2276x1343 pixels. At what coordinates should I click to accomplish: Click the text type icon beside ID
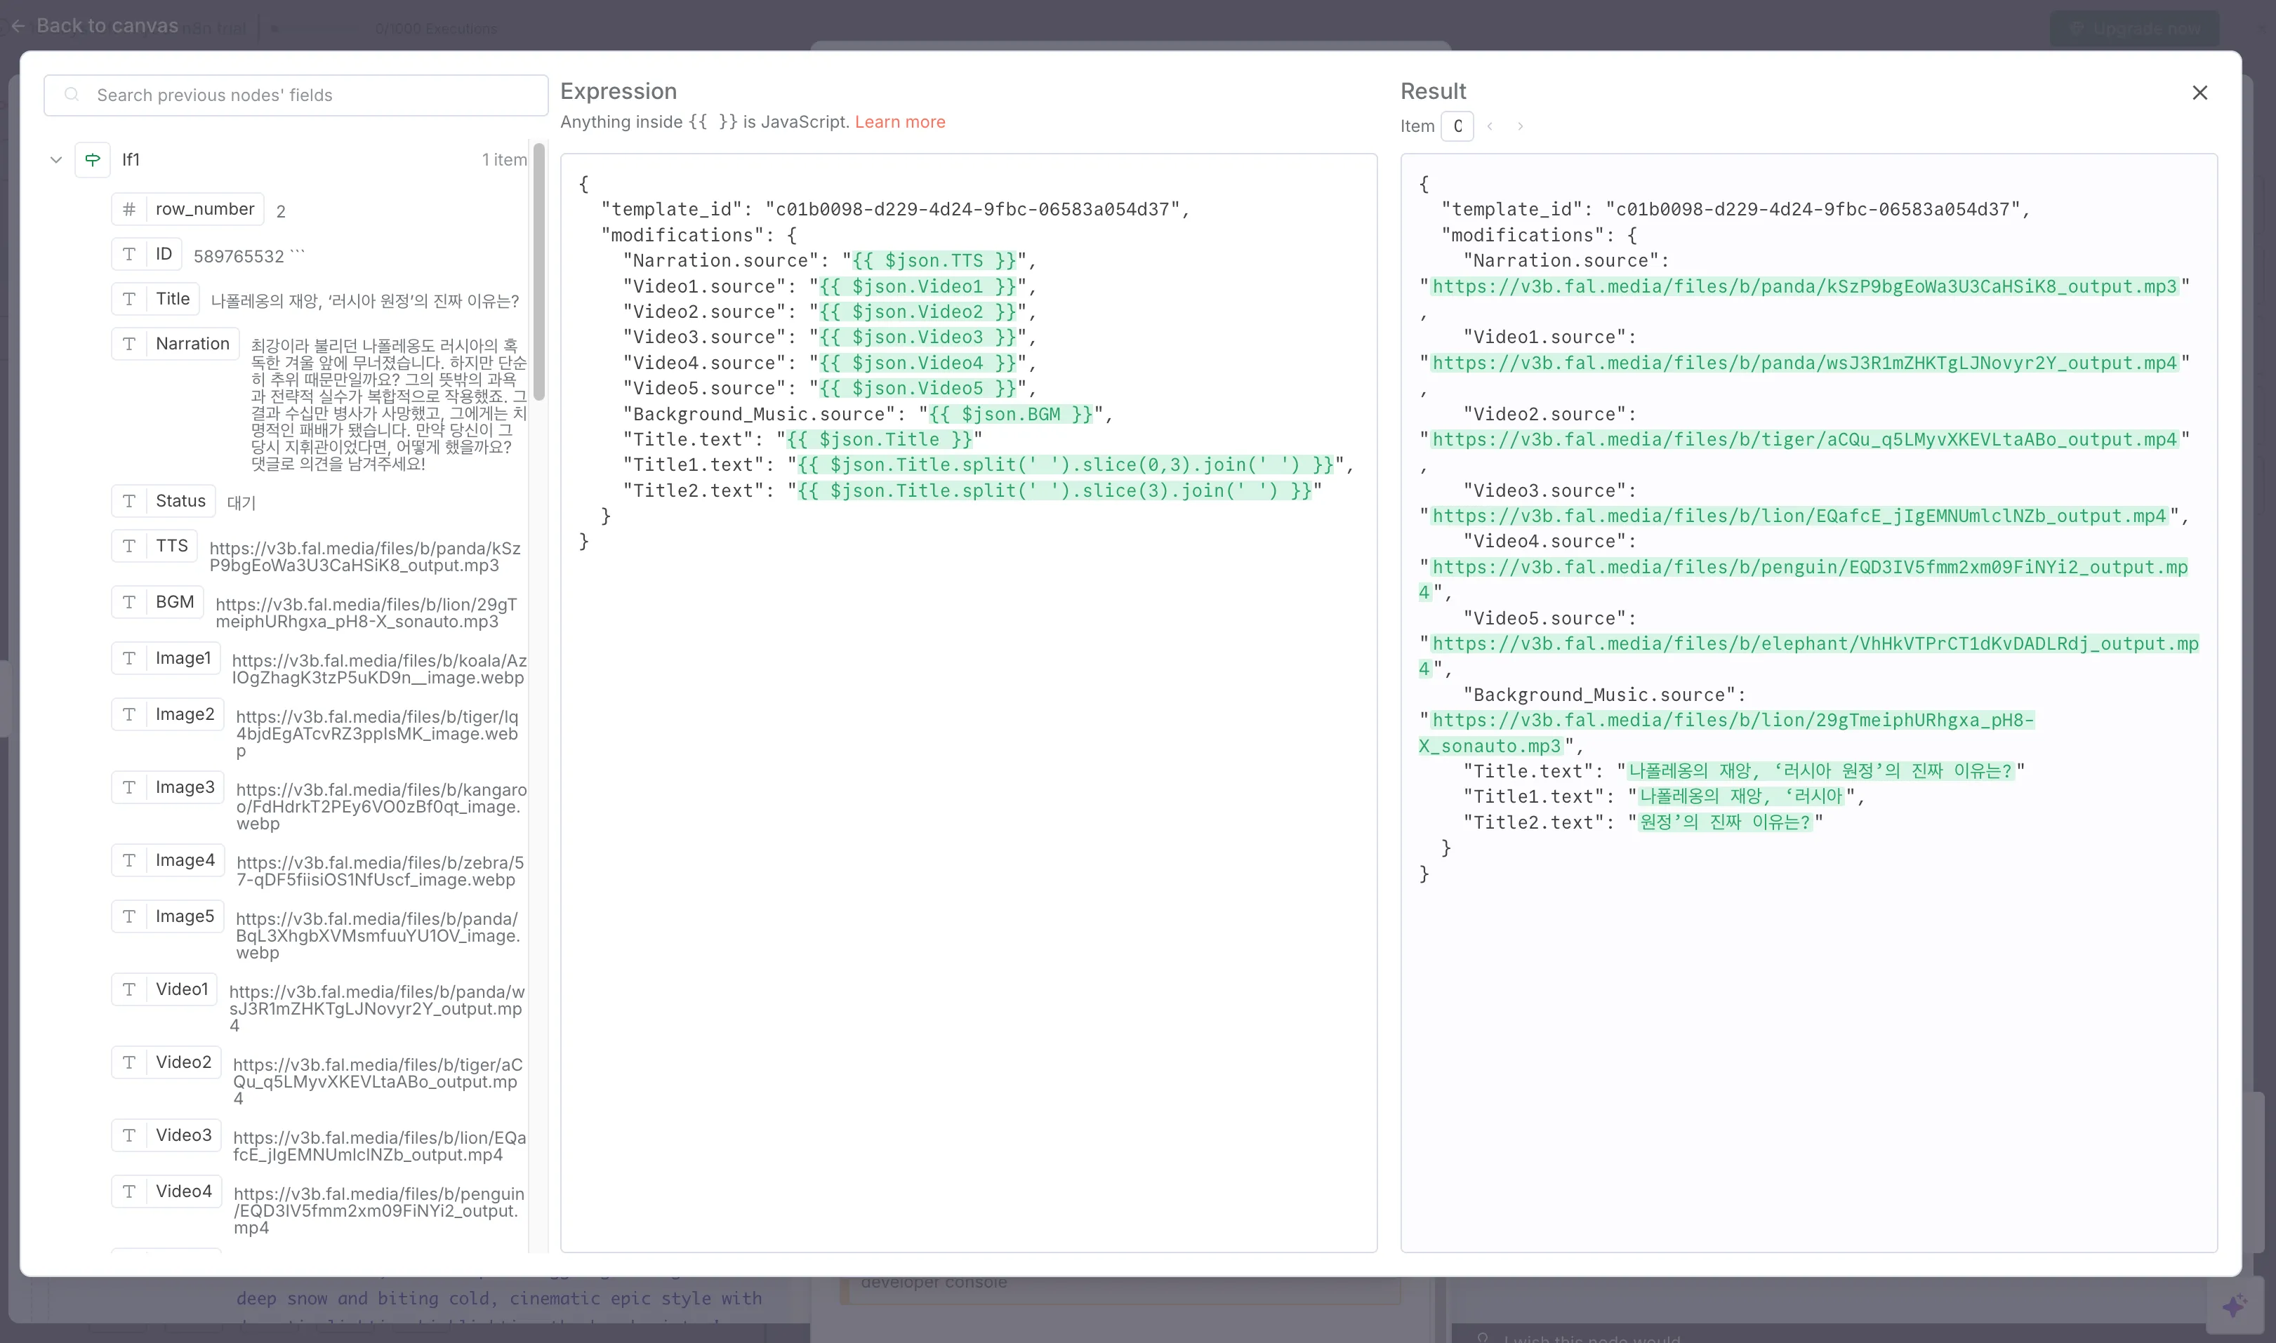coord(129,254)
